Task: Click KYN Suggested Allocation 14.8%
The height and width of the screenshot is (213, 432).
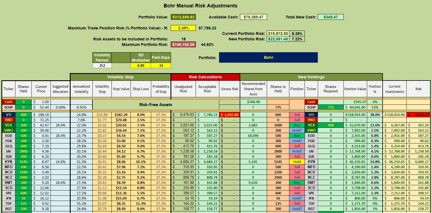Action: pos(60,162)
